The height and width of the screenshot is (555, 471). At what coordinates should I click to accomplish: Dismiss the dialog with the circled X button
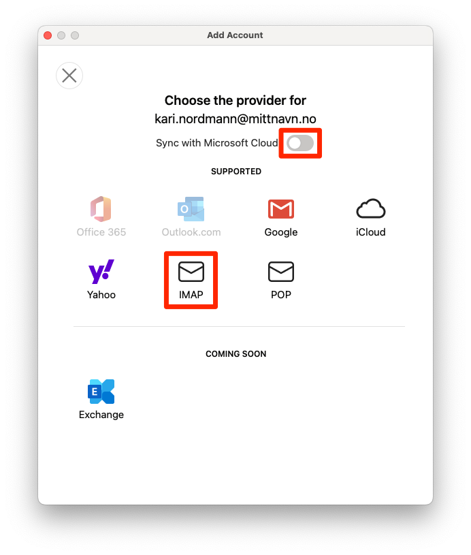tap(69, 76)
